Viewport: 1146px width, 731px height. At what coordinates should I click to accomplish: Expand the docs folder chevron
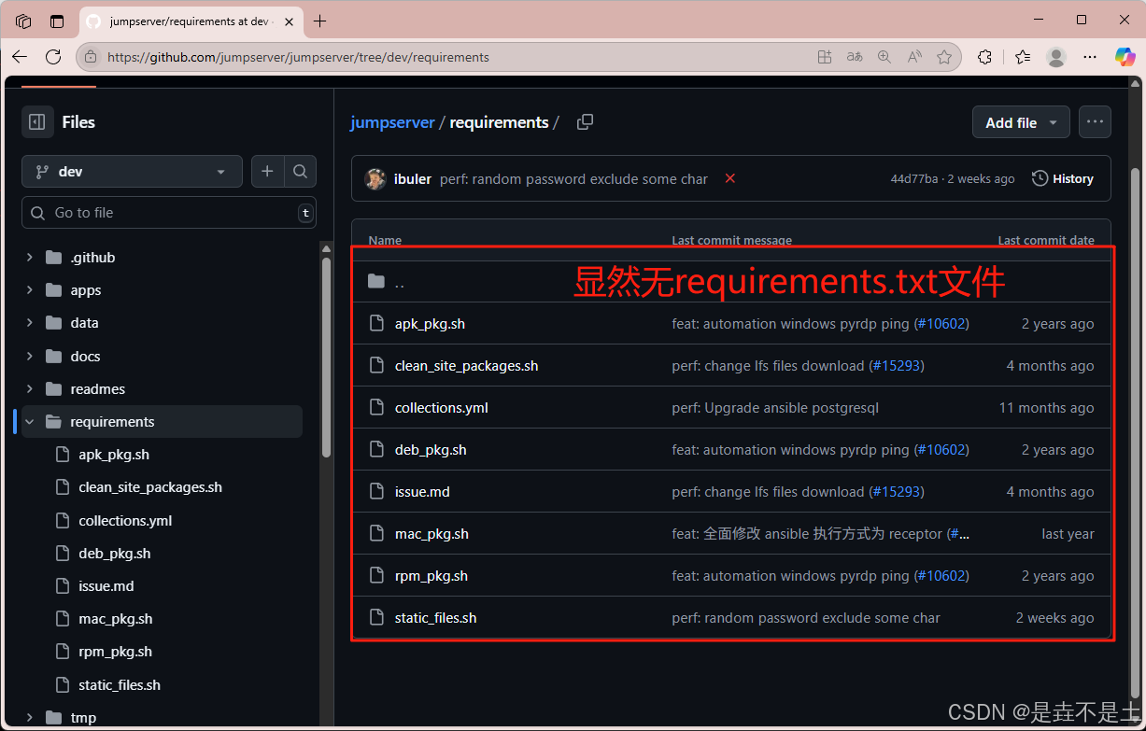coord(30,357)
